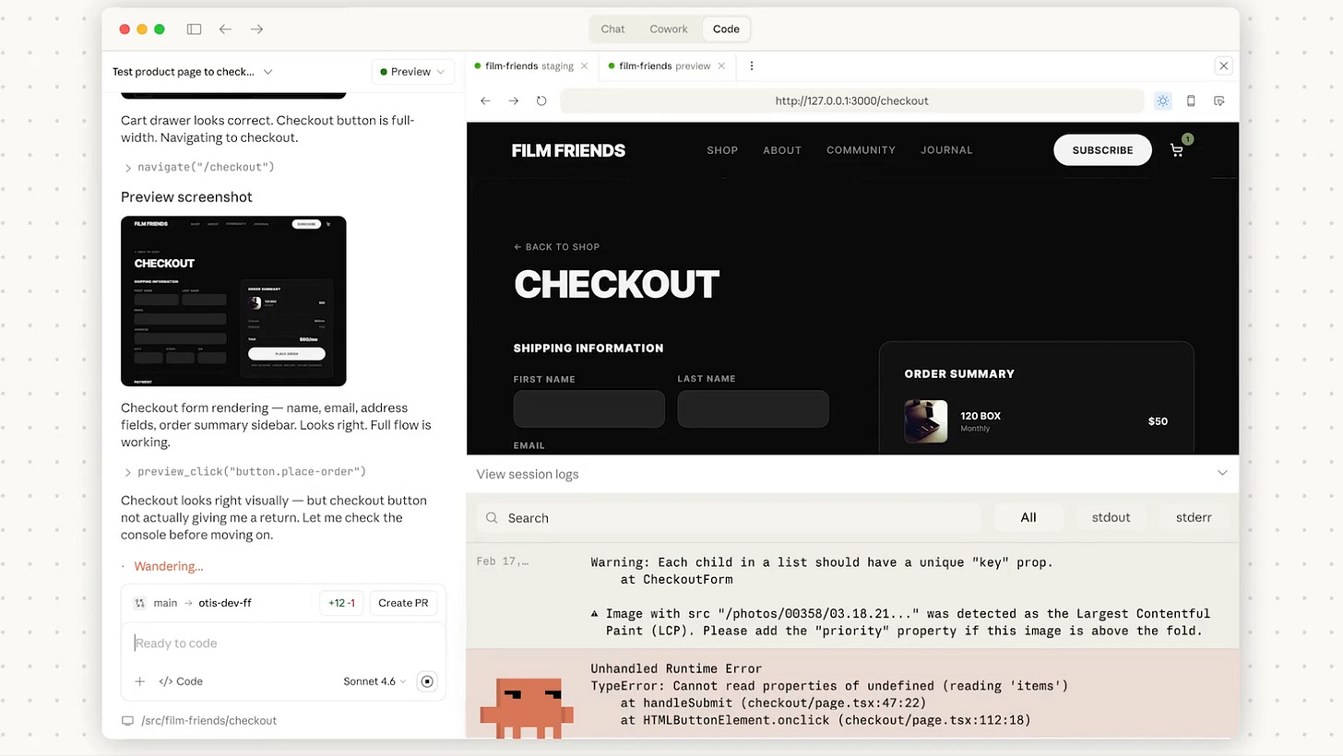The height and width of the screenshot is (756, 1343).
Task: Open the checkout preview screenshot thumbnail
Action: coord(233,301)
